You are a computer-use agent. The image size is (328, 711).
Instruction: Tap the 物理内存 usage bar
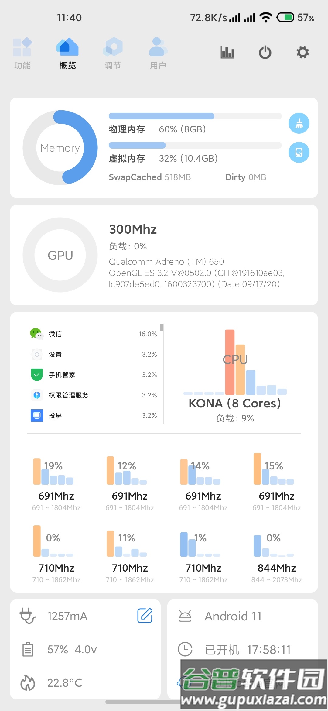[195, 116]
